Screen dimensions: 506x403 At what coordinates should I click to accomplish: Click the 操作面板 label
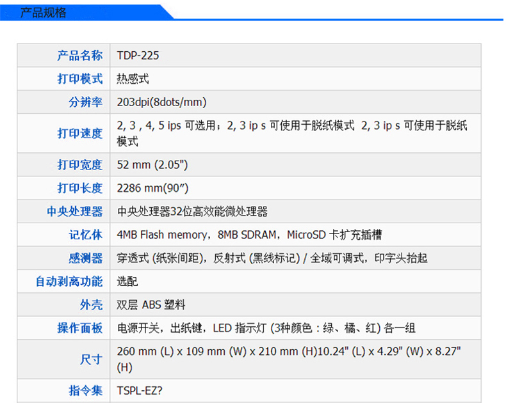pyautogui.click(x=80, y=328)
